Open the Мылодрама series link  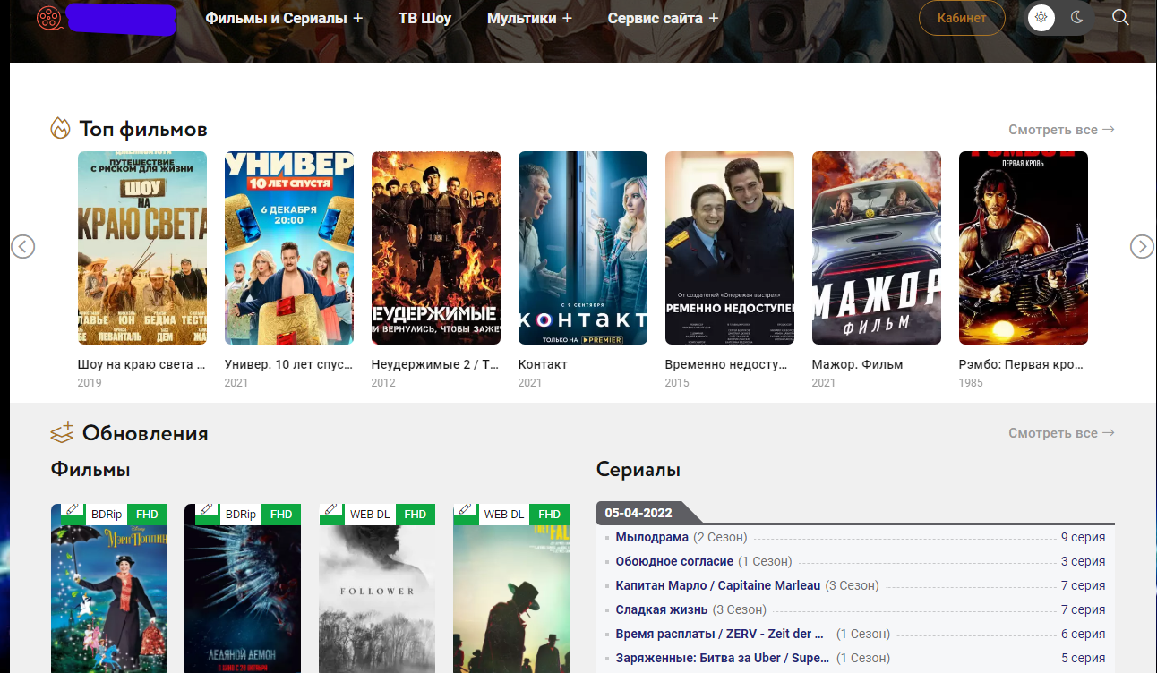point(652,537)
